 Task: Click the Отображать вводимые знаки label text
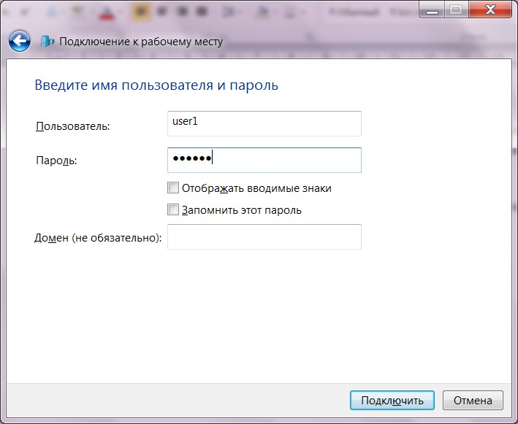(x=256, y=188)
